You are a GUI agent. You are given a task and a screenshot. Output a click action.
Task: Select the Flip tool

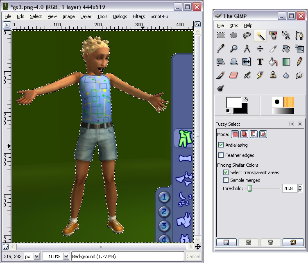click(247, 62)
